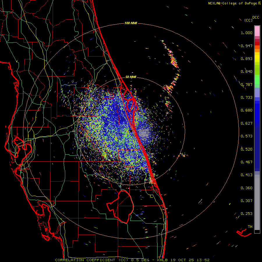Click the 19 OCT 25 date stamp
This screenshot has height=262, width=262.
(182, 260)
